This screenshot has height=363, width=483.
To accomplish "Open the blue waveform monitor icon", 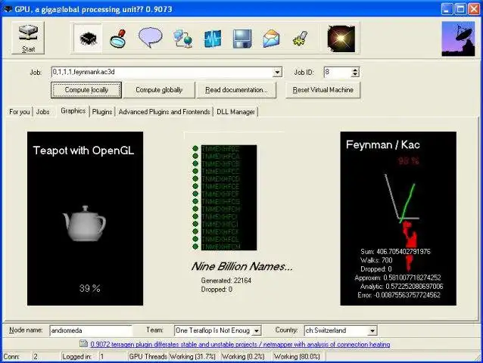I will (x=213, y=39).
